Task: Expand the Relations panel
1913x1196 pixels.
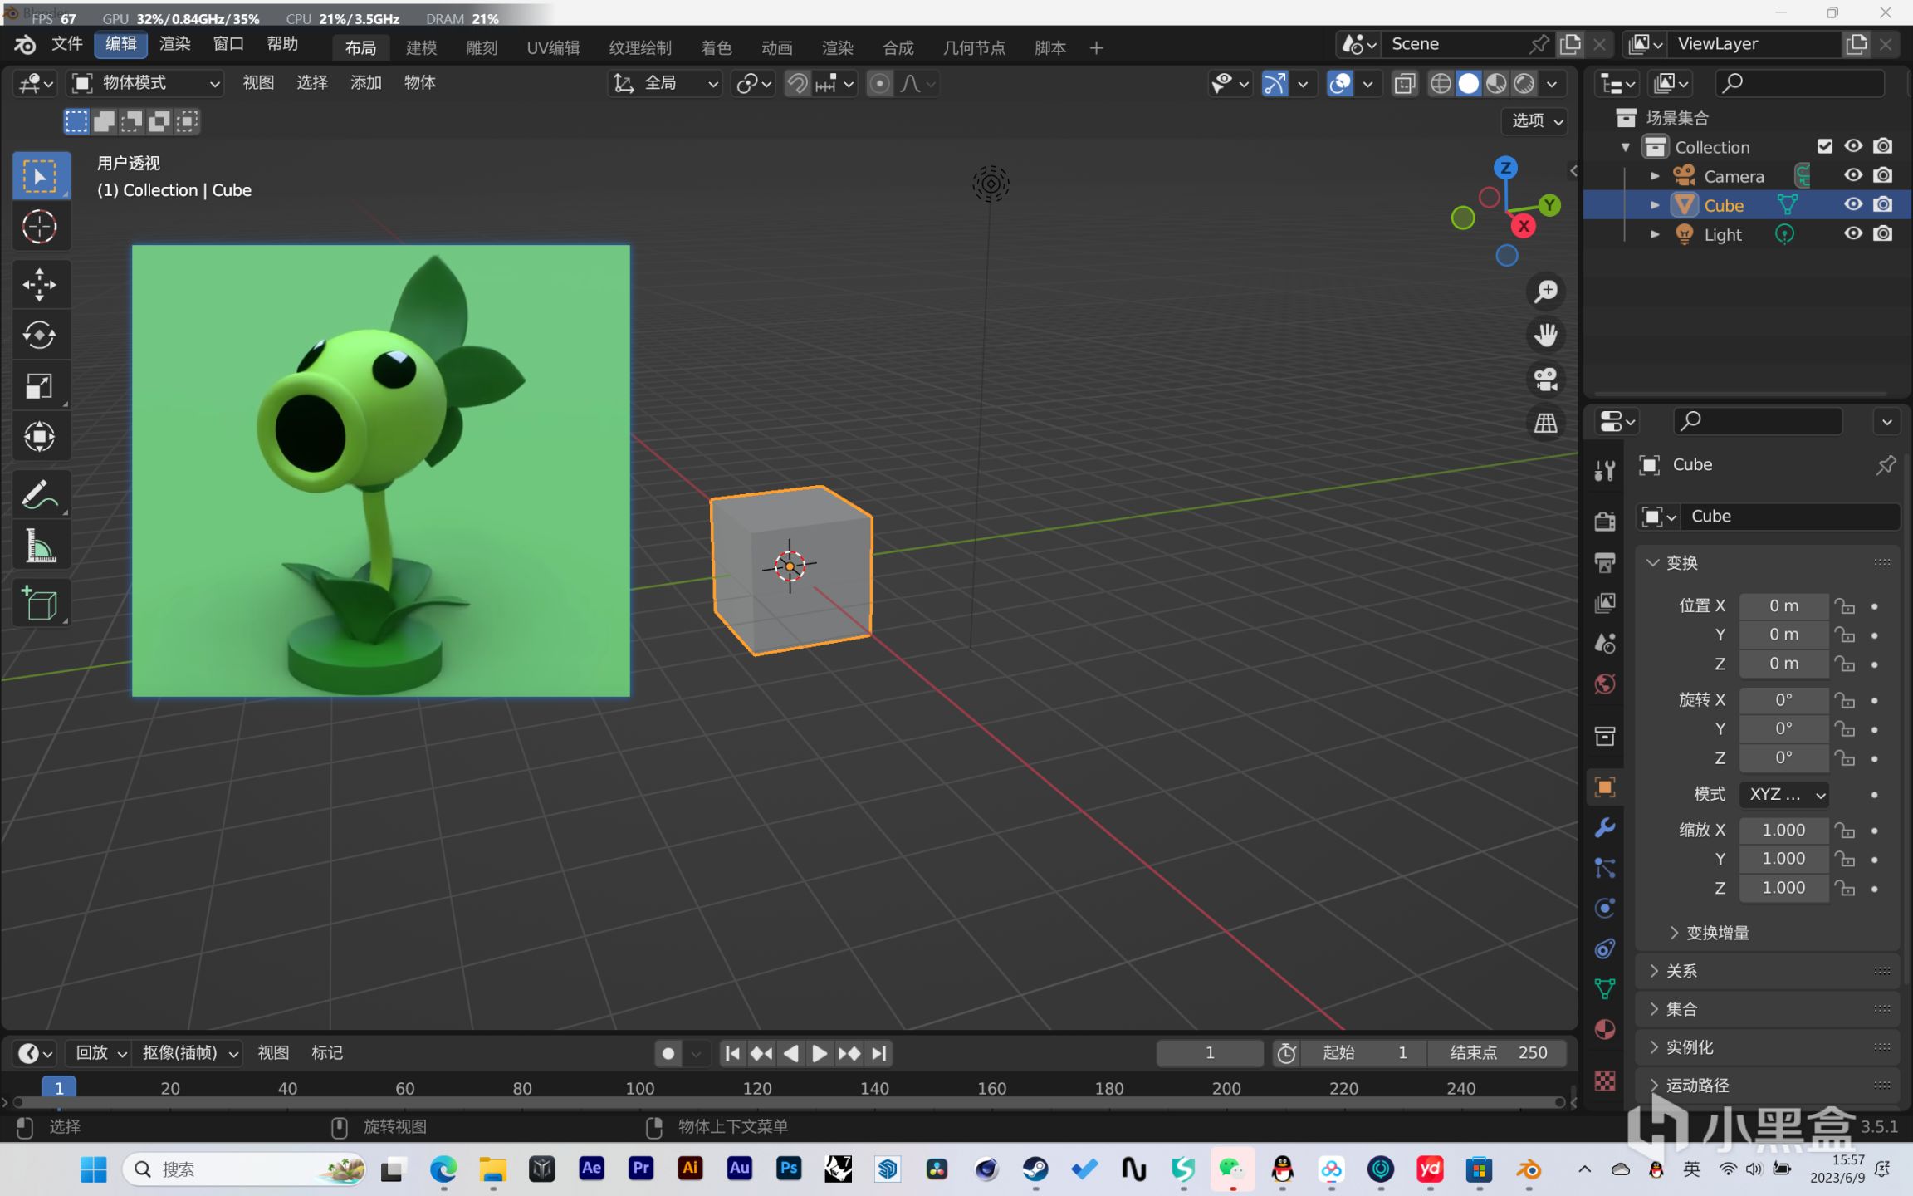Action: [1768, 971]
